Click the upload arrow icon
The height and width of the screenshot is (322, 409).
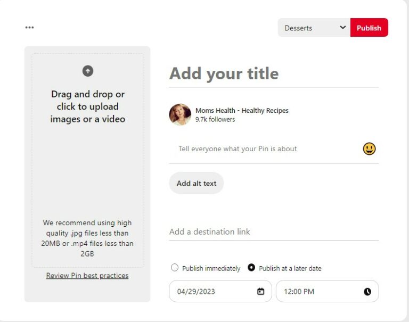(x=88, y=71)
